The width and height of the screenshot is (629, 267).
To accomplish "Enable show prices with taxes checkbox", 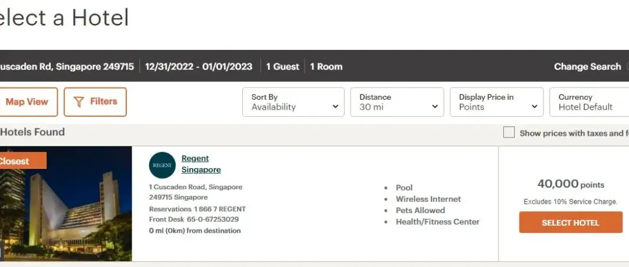I will [508, 133].
